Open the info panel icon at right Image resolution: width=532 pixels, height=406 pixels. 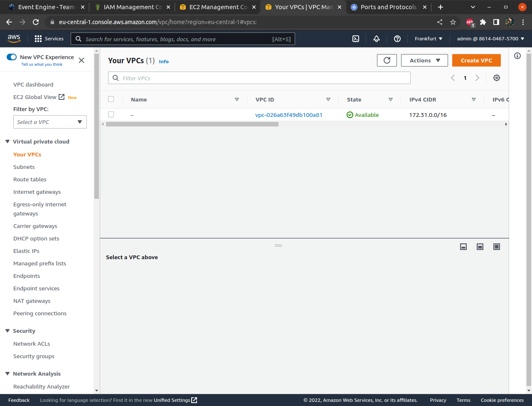click(x=517, y=56)
